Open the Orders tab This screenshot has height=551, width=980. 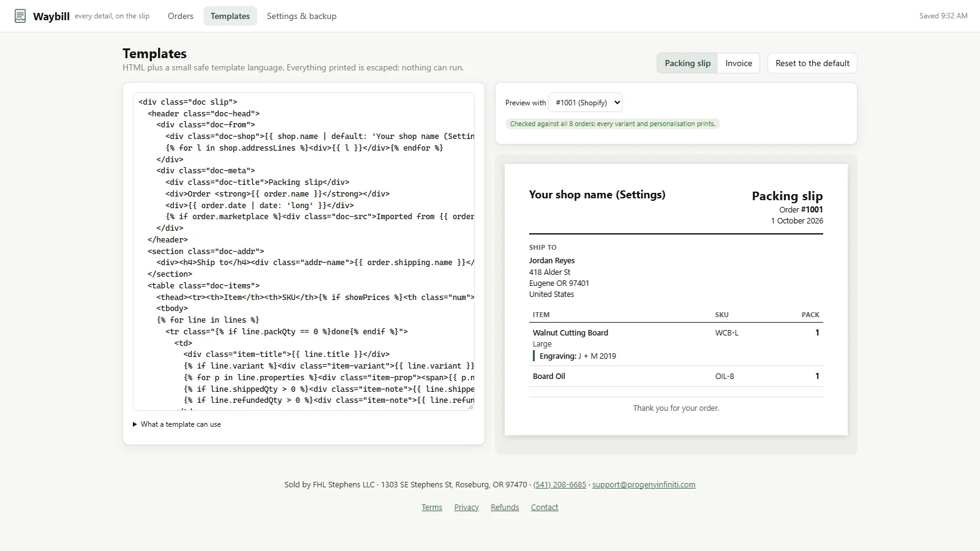pyautogui.click(x=181, y=16)
